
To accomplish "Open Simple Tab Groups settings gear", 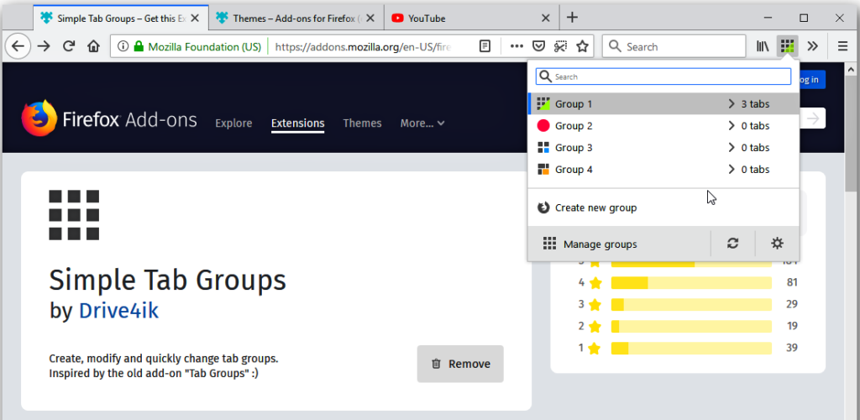I will click(777, 244).
